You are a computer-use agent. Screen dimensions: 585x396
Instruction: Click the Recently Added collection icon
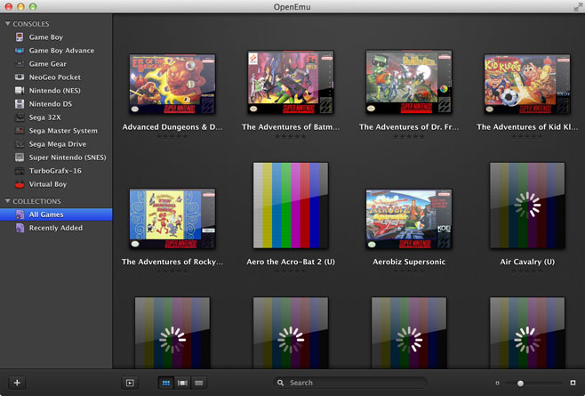[20, 228]
